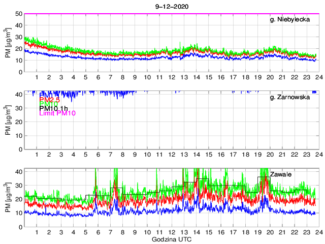The image size is (325, 244).
Task: Select the black PM10 1h legend entry
Action: click(54, 108)
